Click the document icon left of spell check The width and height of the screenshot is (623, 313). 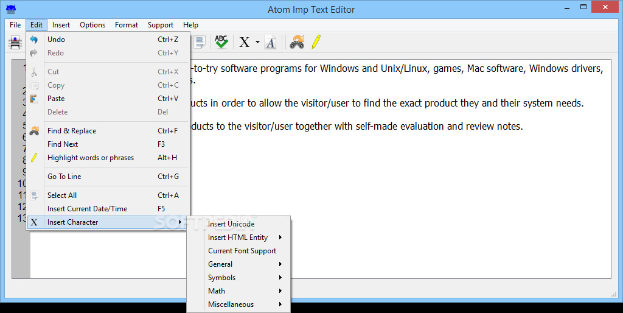pos(200,42)
